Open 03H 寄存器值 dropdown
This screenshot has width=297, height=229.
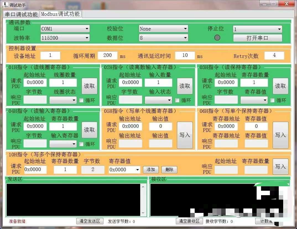pyautogui.click(x=254, y=100)
